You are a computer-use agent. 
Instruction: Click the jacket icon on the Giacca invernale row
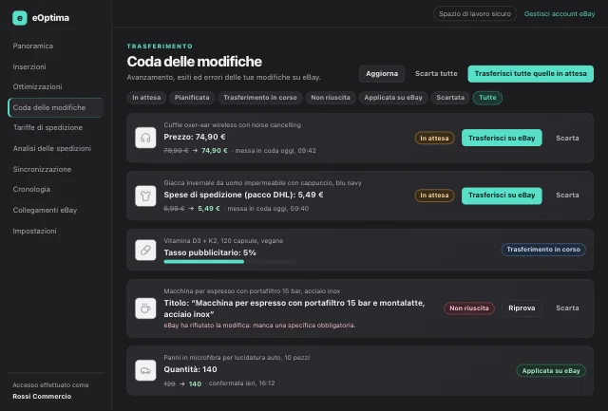145,196
